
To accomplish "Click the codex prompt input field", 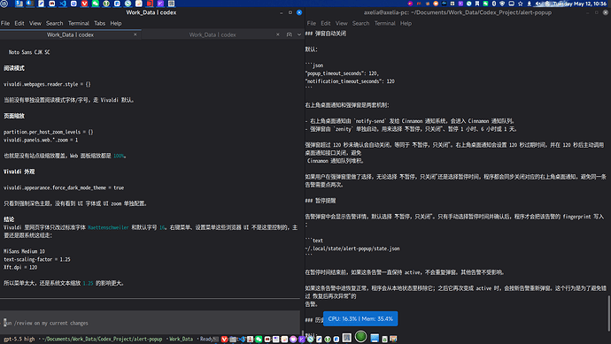I will pos(150,323).
